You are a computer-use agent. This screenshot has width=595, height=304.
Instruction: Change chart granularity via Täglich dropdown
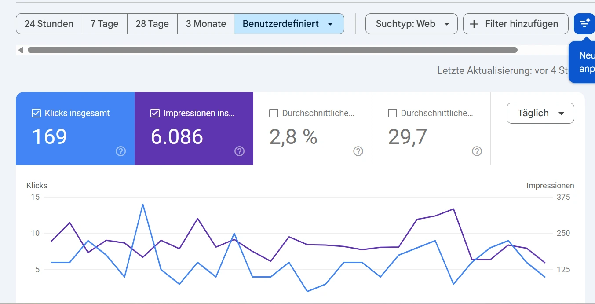click(x=540, y=113)
